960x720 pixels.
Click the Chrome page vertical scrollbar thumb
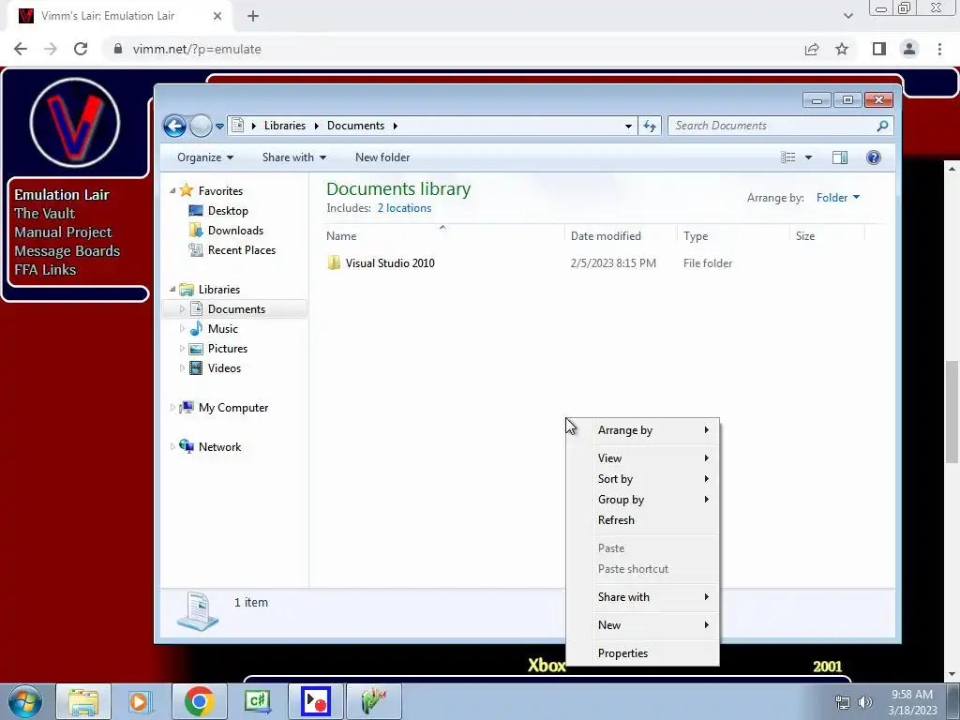pos(952,412)
